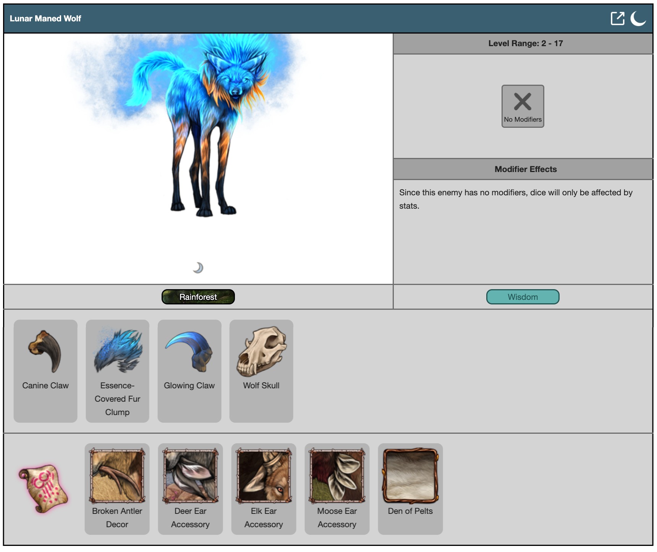Click the pink glowing recipe scroll icon
This screenshot has height=552, width=657.
pyautogui.click(x=43, y=489)
